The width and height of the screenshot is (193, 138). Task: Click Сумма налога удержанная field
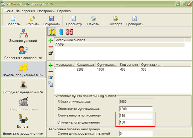136,122
